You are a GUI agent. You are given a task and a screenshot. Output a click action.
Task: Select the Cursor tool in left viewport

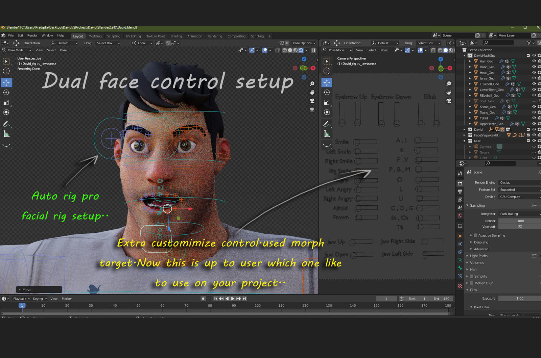point(6,71)
